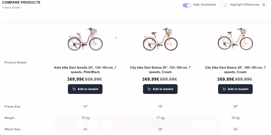Click the Highlight Differences label text
Image resolution: width=271 pixels, height=135 pixels.
pos(245,5)
